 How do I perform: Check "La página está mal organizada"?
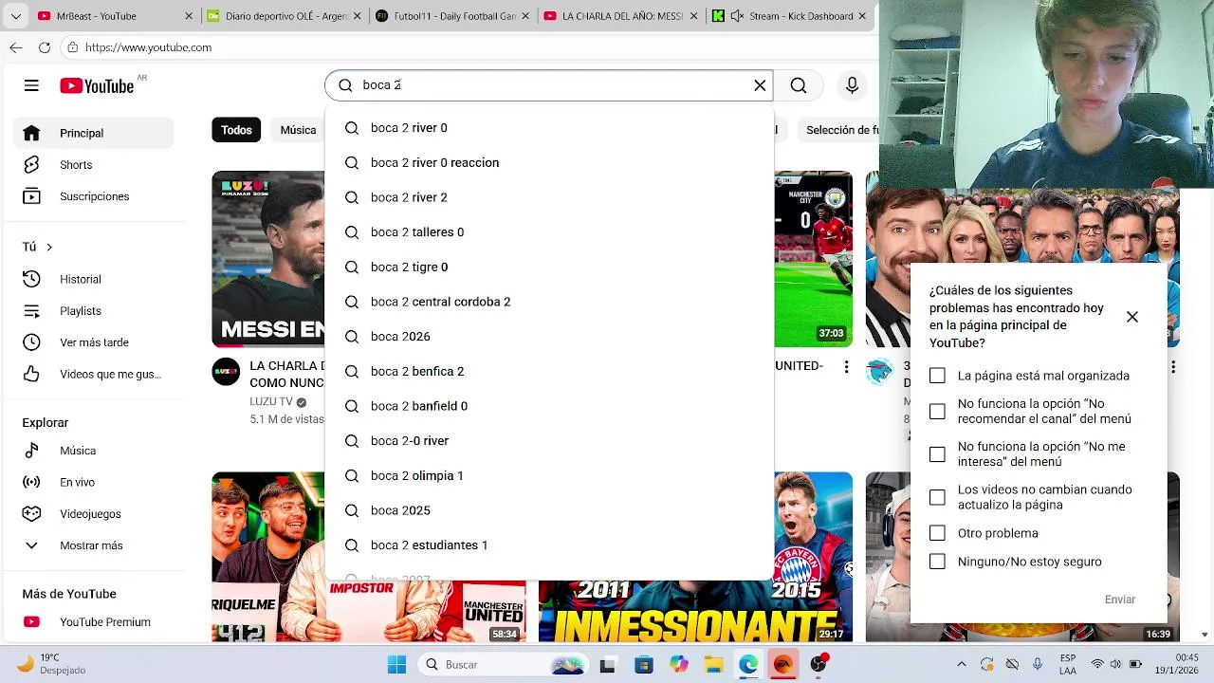pos(937,376)
